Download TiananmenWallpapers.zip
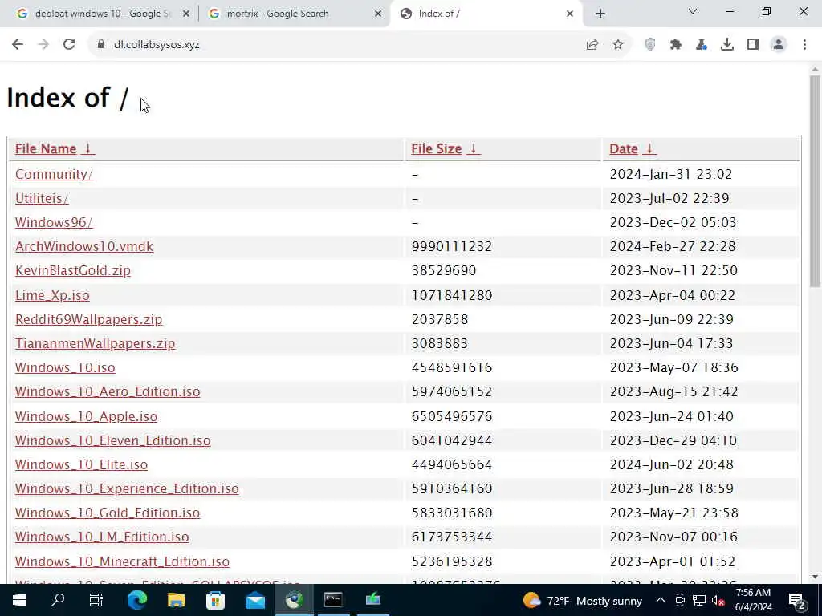The image size is (822, 616). pos(95,343)
